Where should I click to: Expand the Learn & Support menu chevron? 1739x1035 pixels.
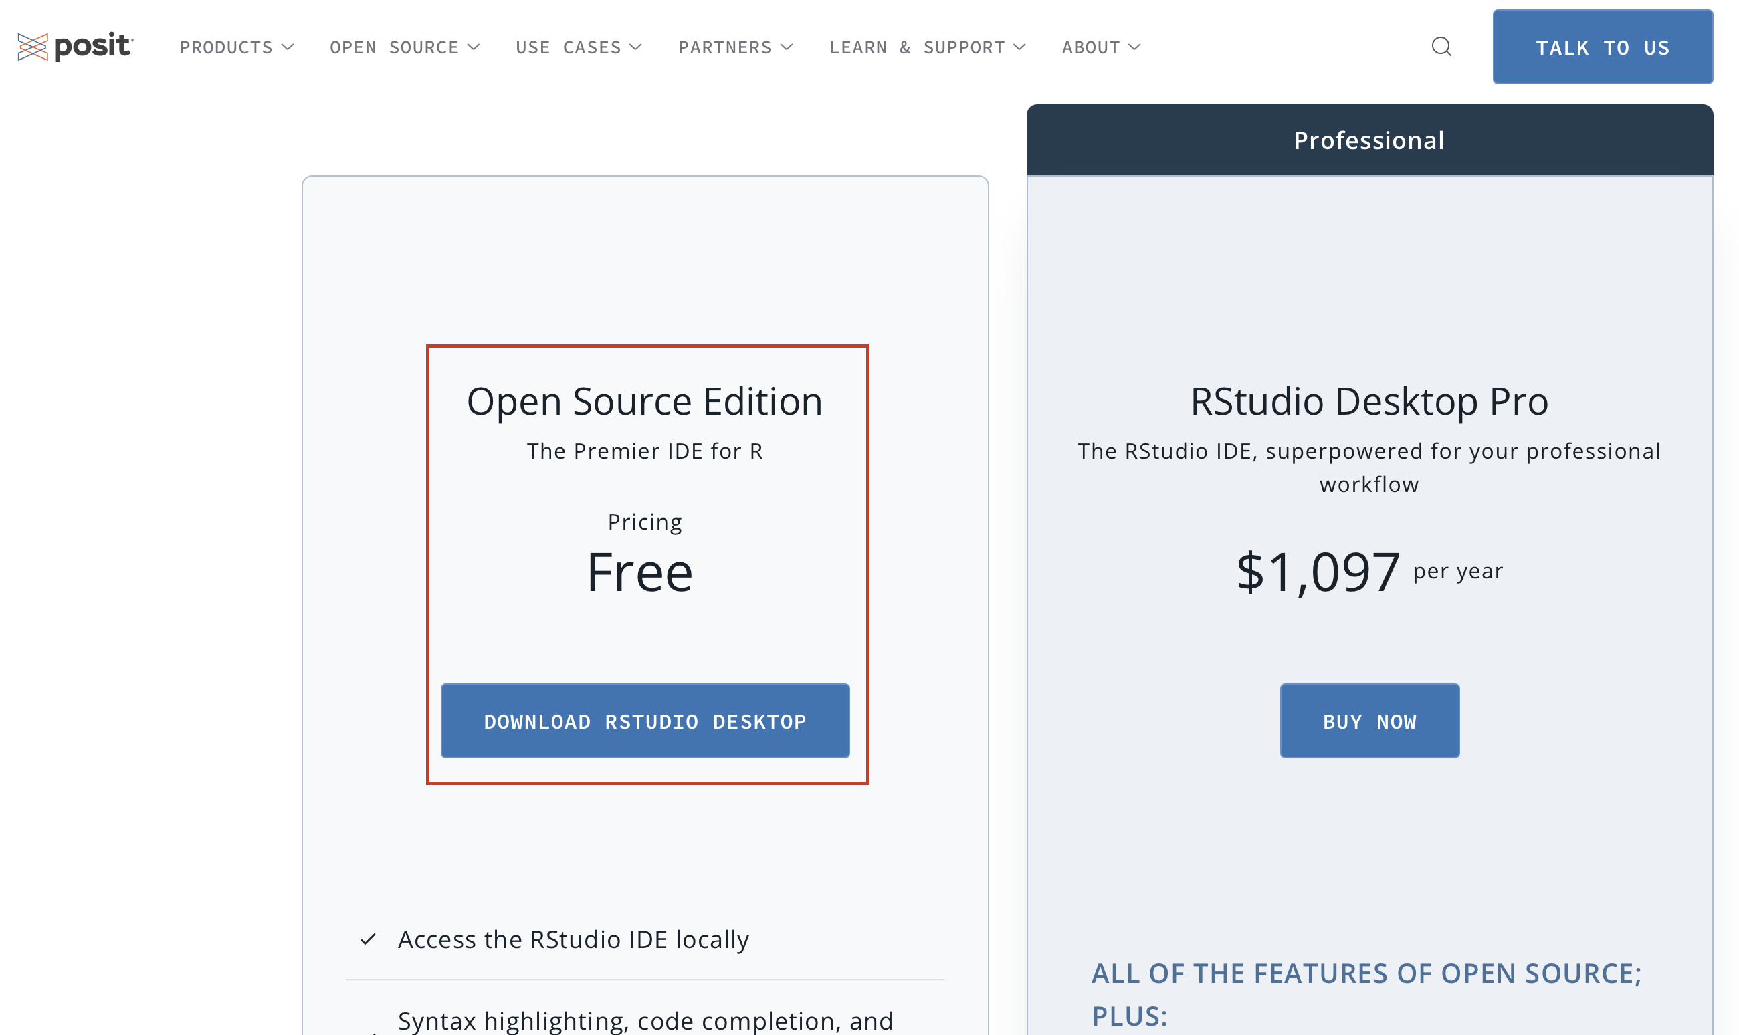[x=1020, y=47]
